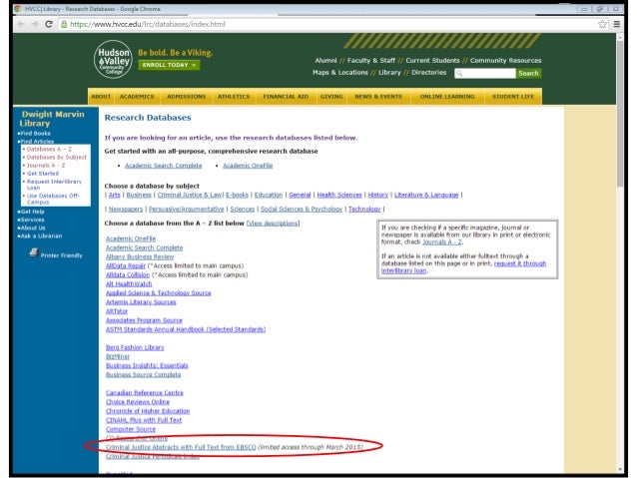Open Alt HealthWatch database link
The image size is (637, 478).
click(x=129, y=283)
